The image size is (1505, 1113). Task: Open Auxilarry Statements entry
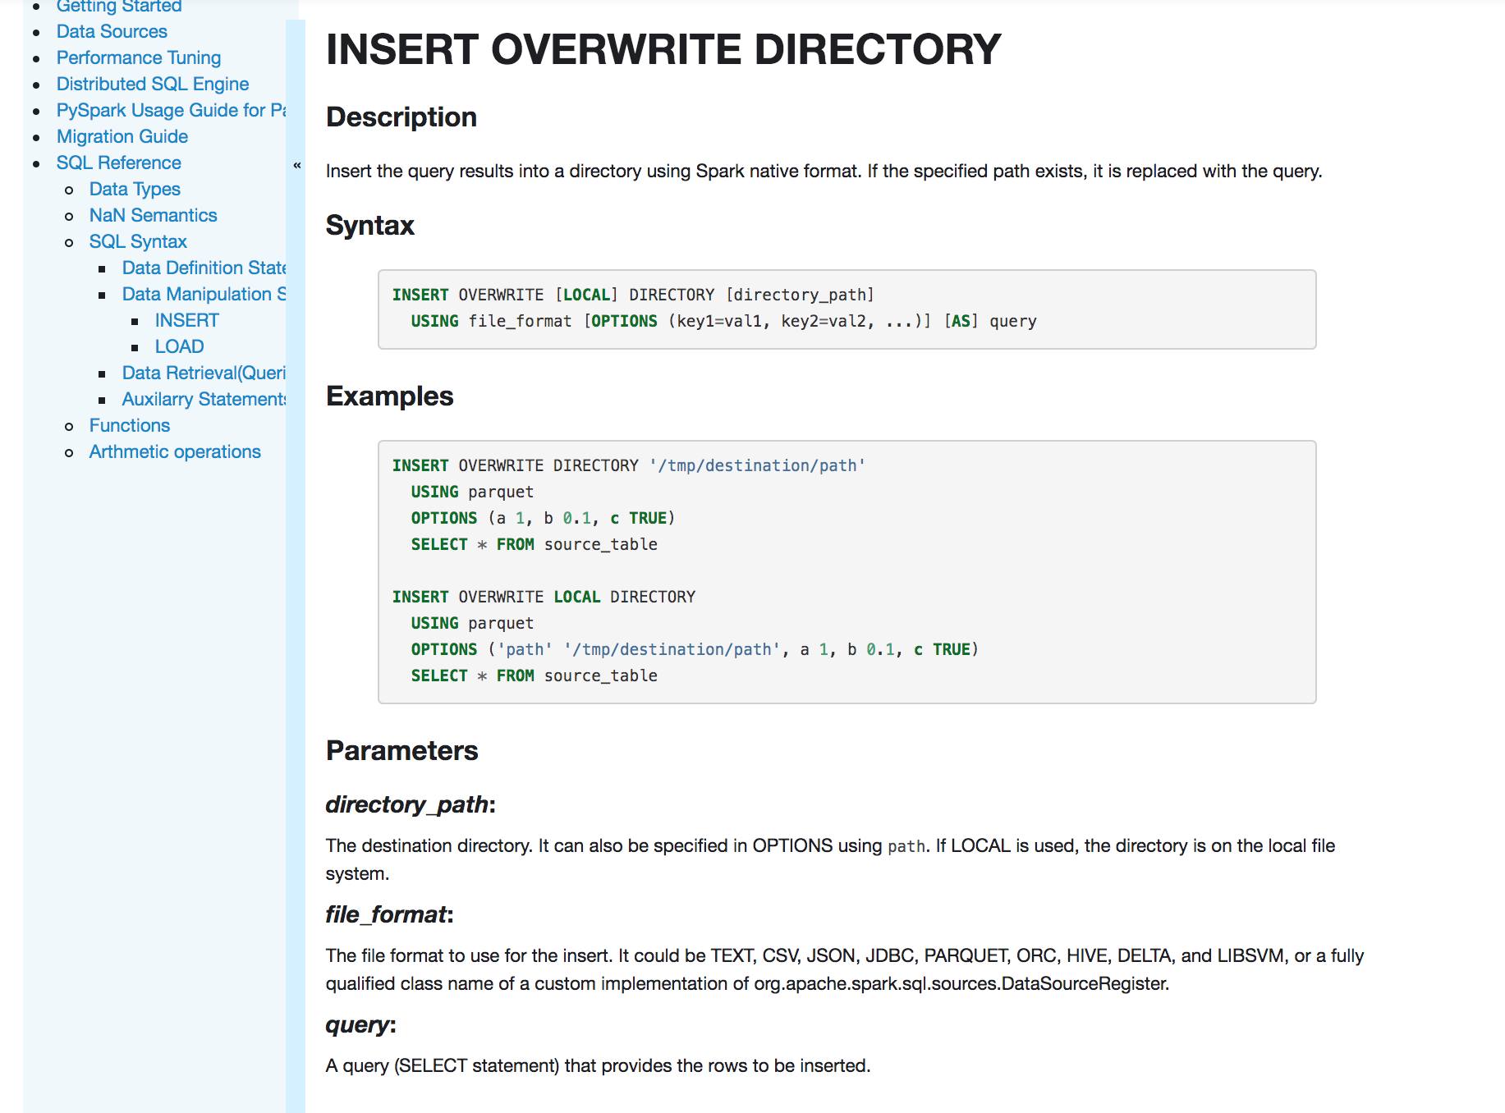click(x=204, y=399)
